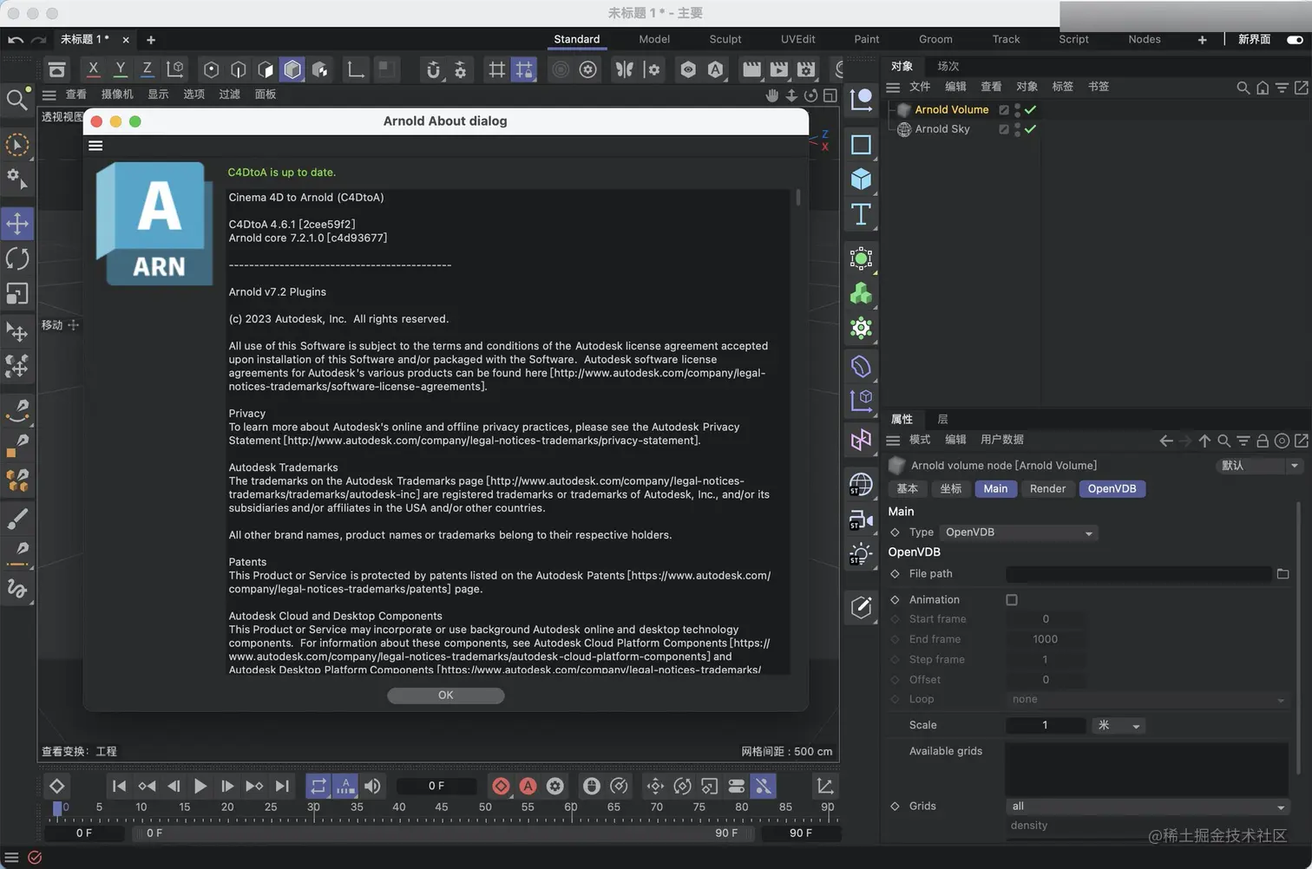Click the Object Manager search icon

click(1243, 88)
